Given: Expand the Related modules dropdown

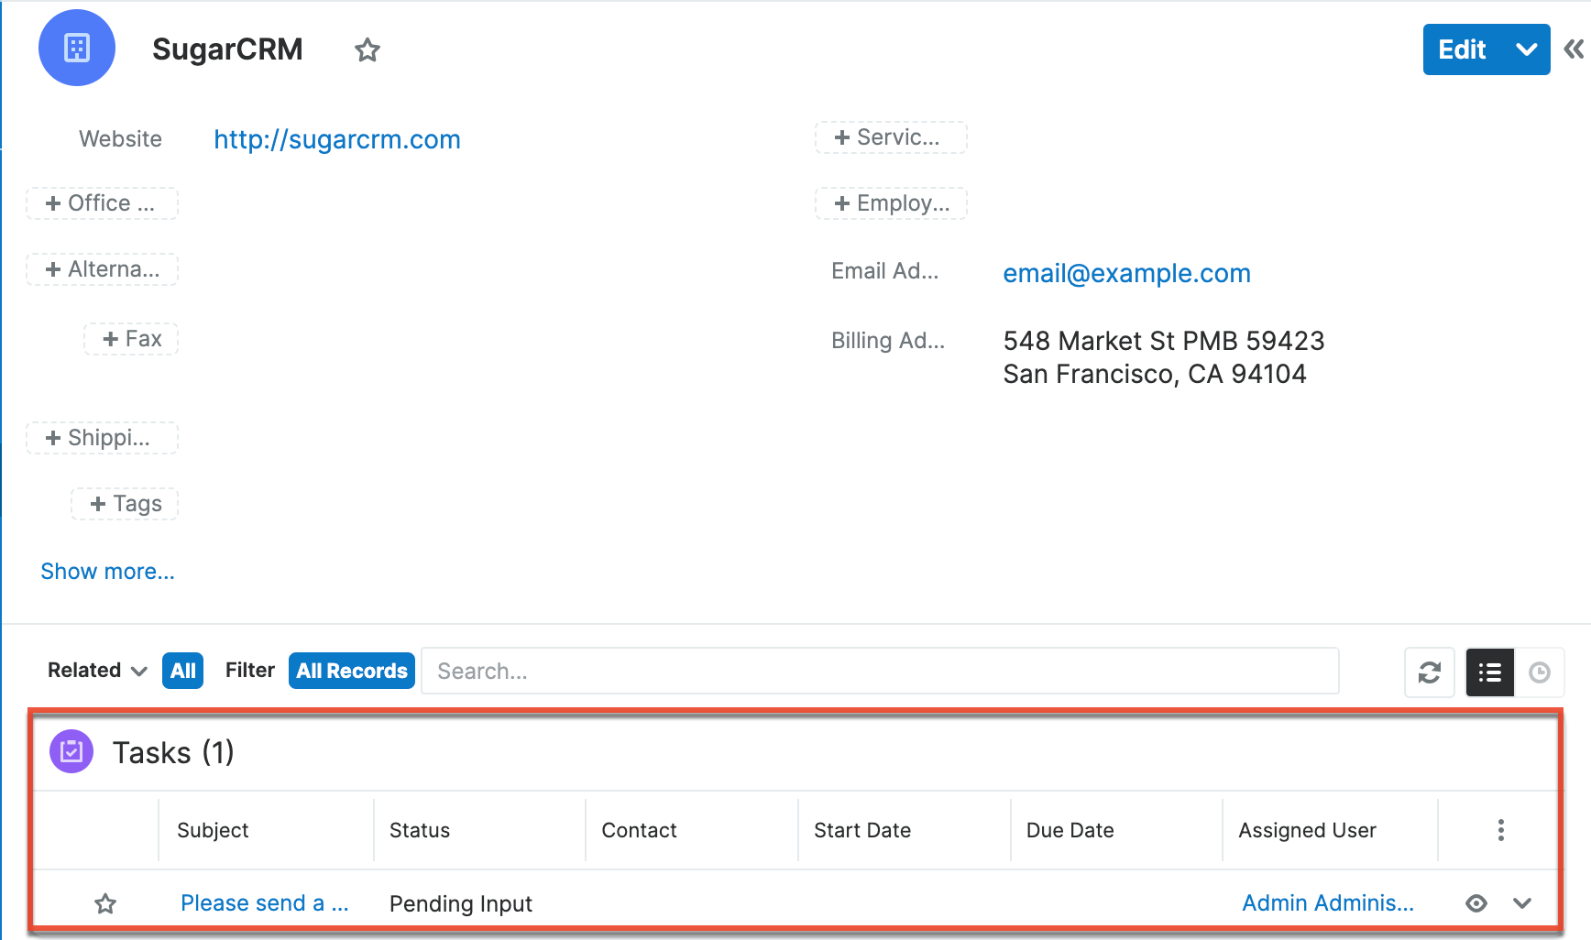Looking at the screenshot, I should click(x=96, y=670).
